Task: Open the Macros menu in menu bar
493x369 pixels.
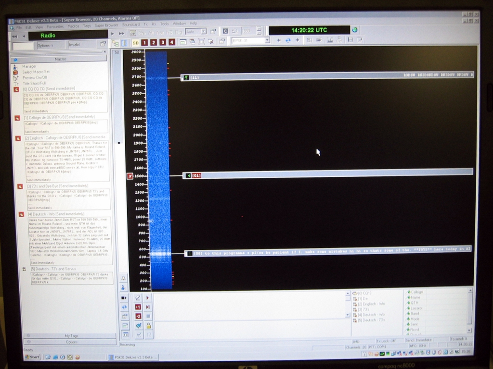Action: [73, 24]
